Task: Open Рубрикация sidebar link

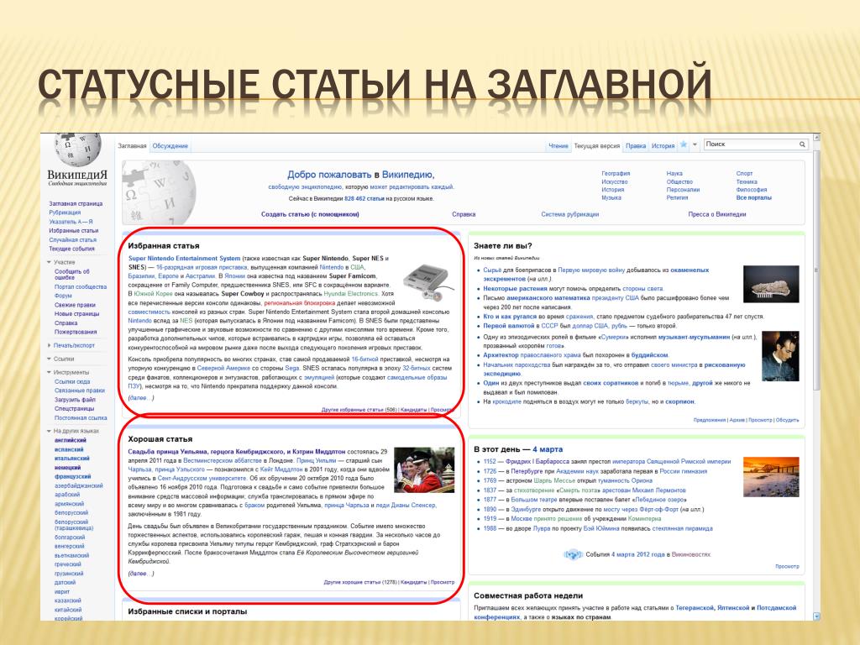Action: point(65,212)
